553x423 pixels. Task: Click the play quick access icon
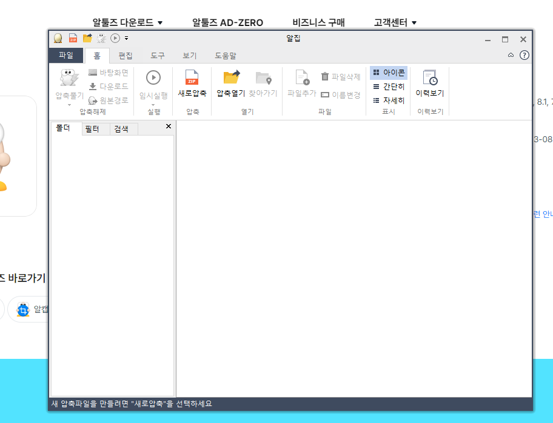pos(115,38)
